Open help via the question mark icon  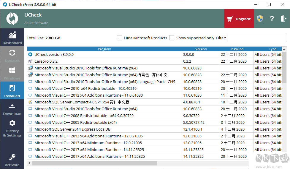point(272,19)
